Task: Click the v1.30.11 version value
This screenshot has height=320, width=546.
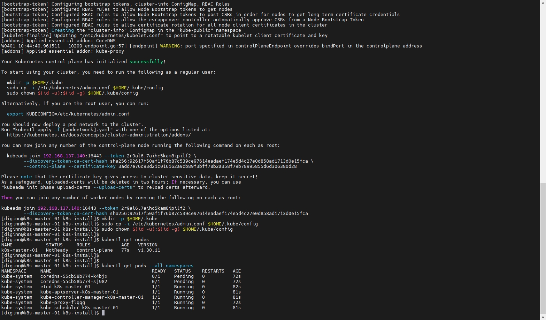Action: click(x=149, y=250)
